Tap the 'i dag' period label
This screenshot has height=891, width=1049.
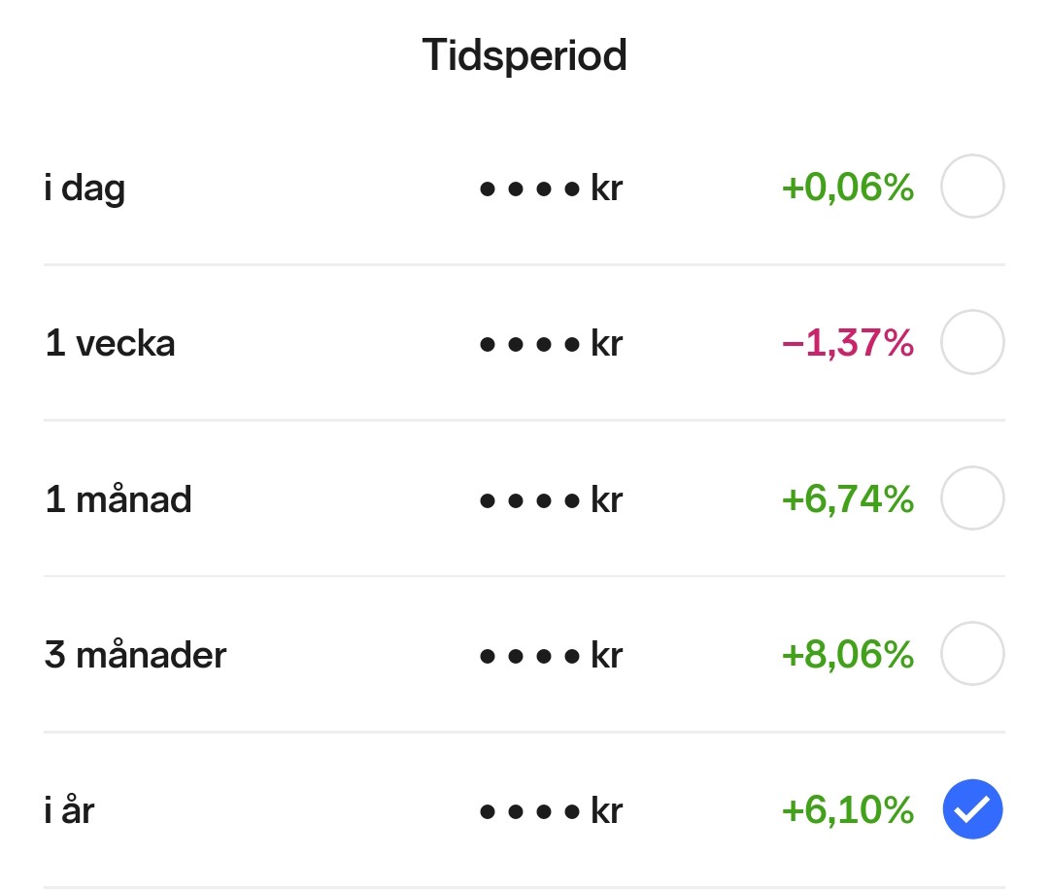coord(85,188)
